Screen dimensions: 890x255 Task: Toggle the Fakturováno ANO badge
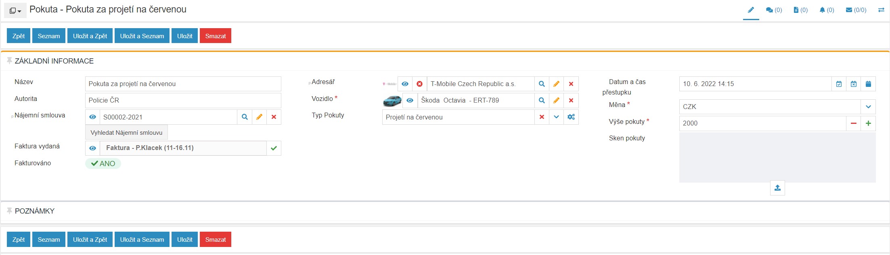[103, 164]
